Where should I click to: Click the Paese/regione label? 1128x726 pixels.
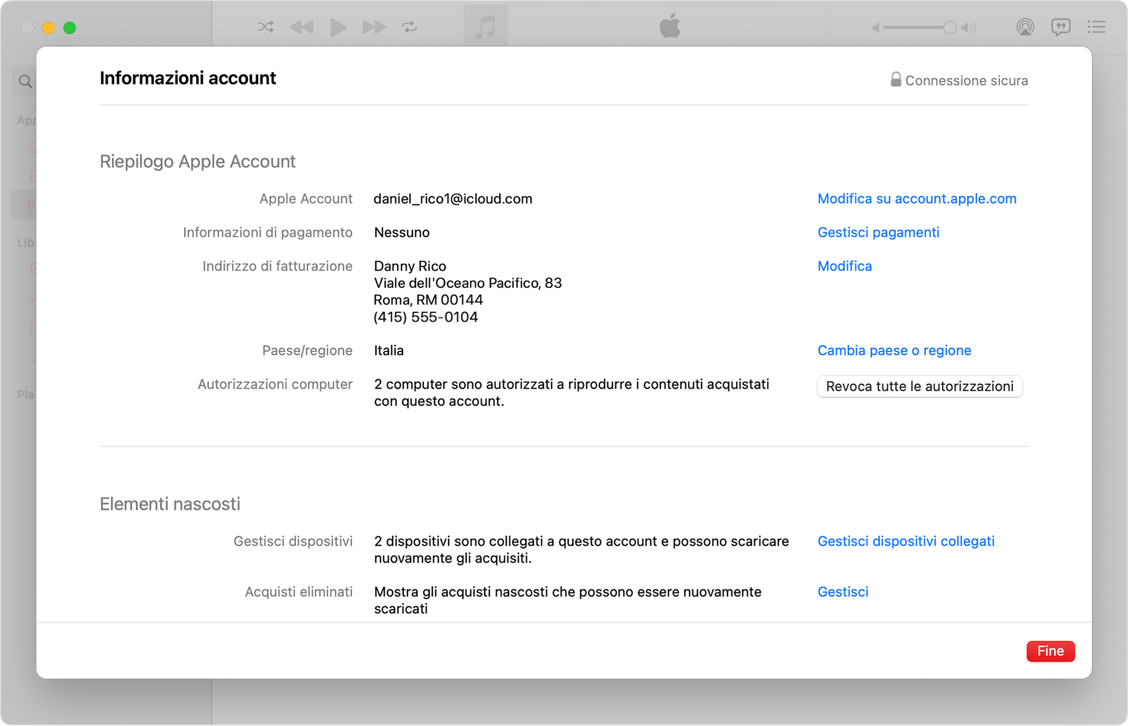(x=307, y=351)
